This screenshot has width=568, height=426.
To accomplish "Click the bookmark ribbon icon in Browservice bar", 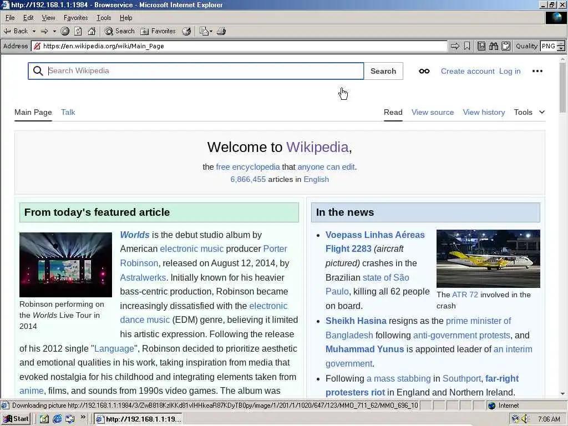I will pyautogui.click(x=467, y=46).
